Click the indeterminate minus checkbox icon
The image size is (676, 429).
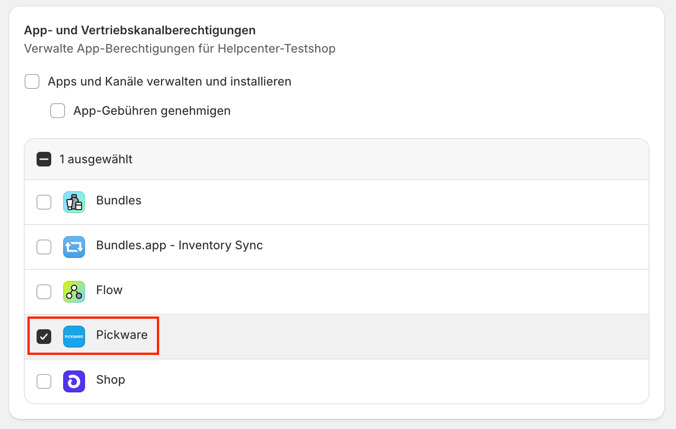tap(43, 159)
